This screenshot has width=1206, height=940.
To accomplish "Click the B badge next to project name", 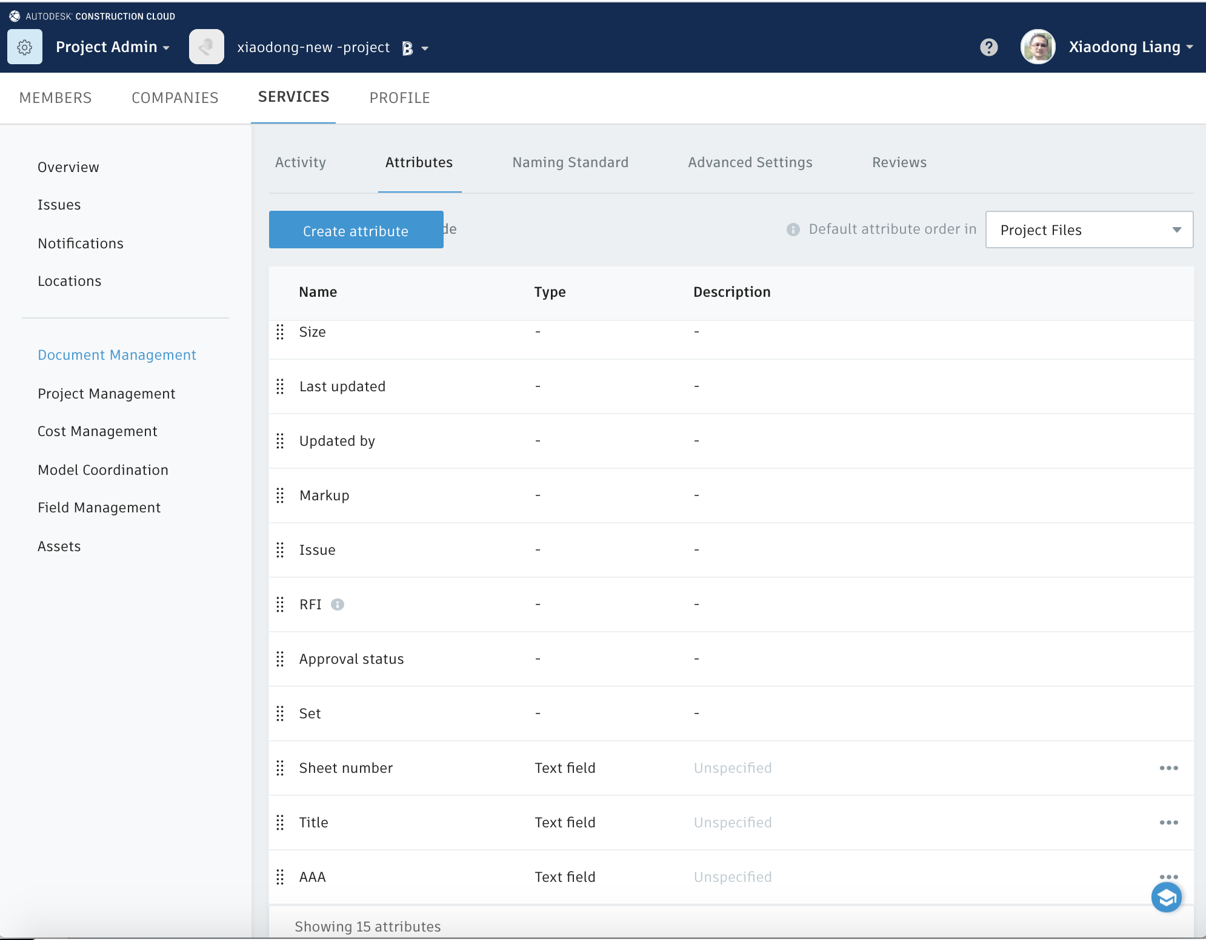I will coord(407,48).
